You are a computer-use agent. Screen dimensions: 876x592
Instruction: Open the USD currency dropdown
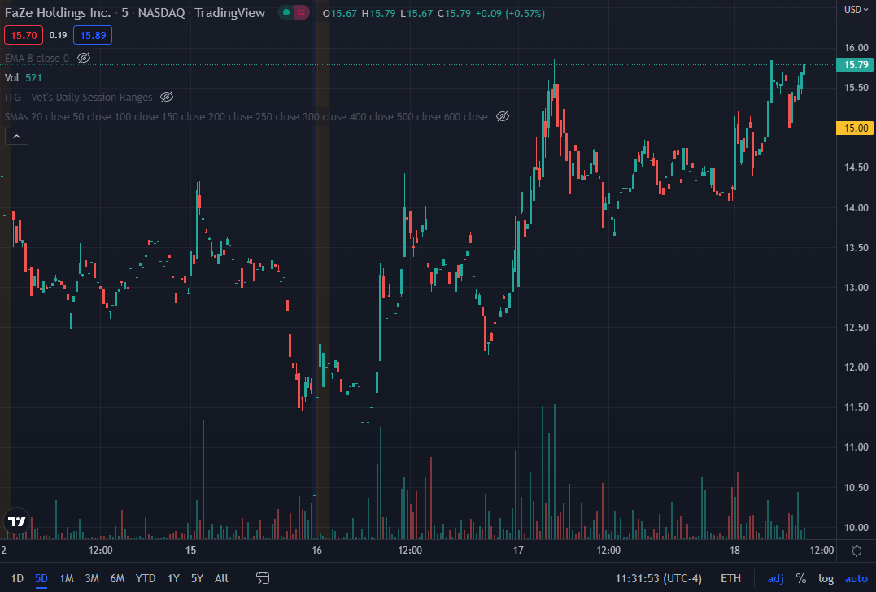point(856,10)
